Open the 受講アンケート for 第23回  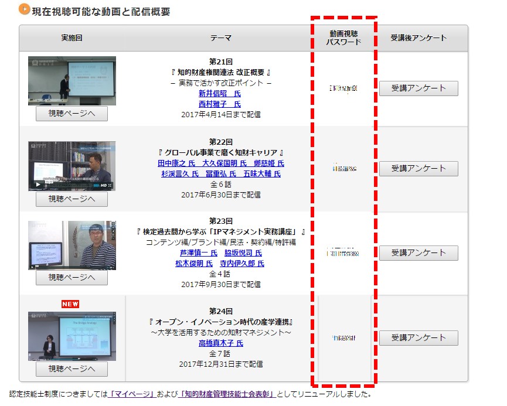coord(418,253)
